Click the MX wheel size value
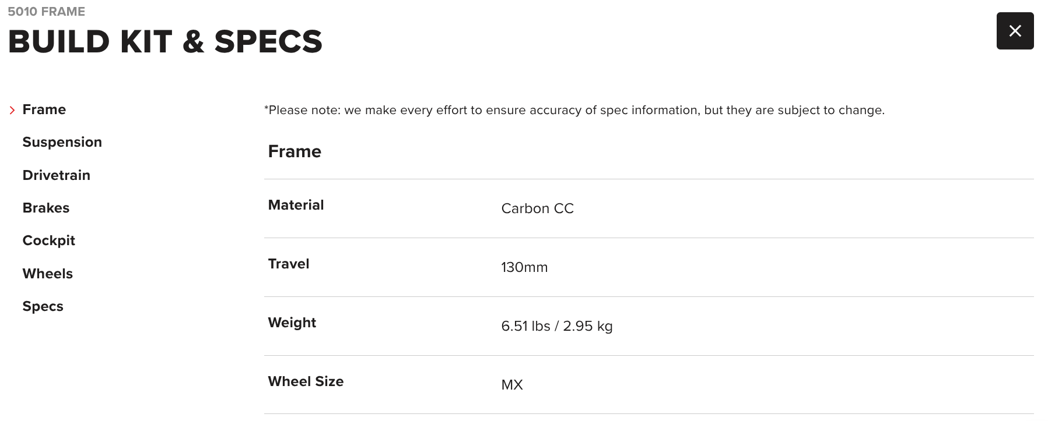The height and width of the screenshot is (421, 1048). (511, 385)
